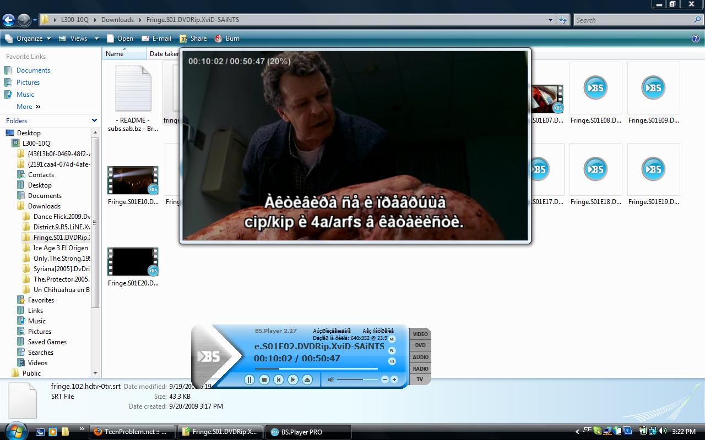
Task: Click the Downloads breadcrumb in address bar
Action: point(117,20)
